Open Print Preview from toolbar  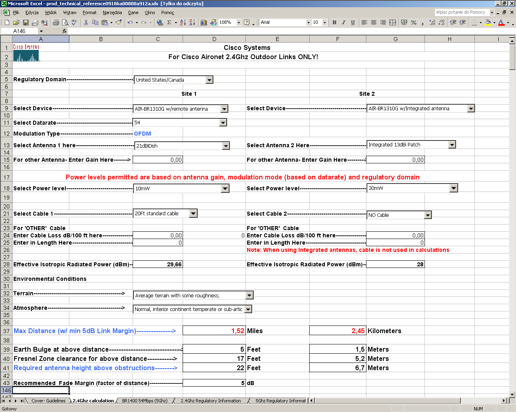coord(65,23)
